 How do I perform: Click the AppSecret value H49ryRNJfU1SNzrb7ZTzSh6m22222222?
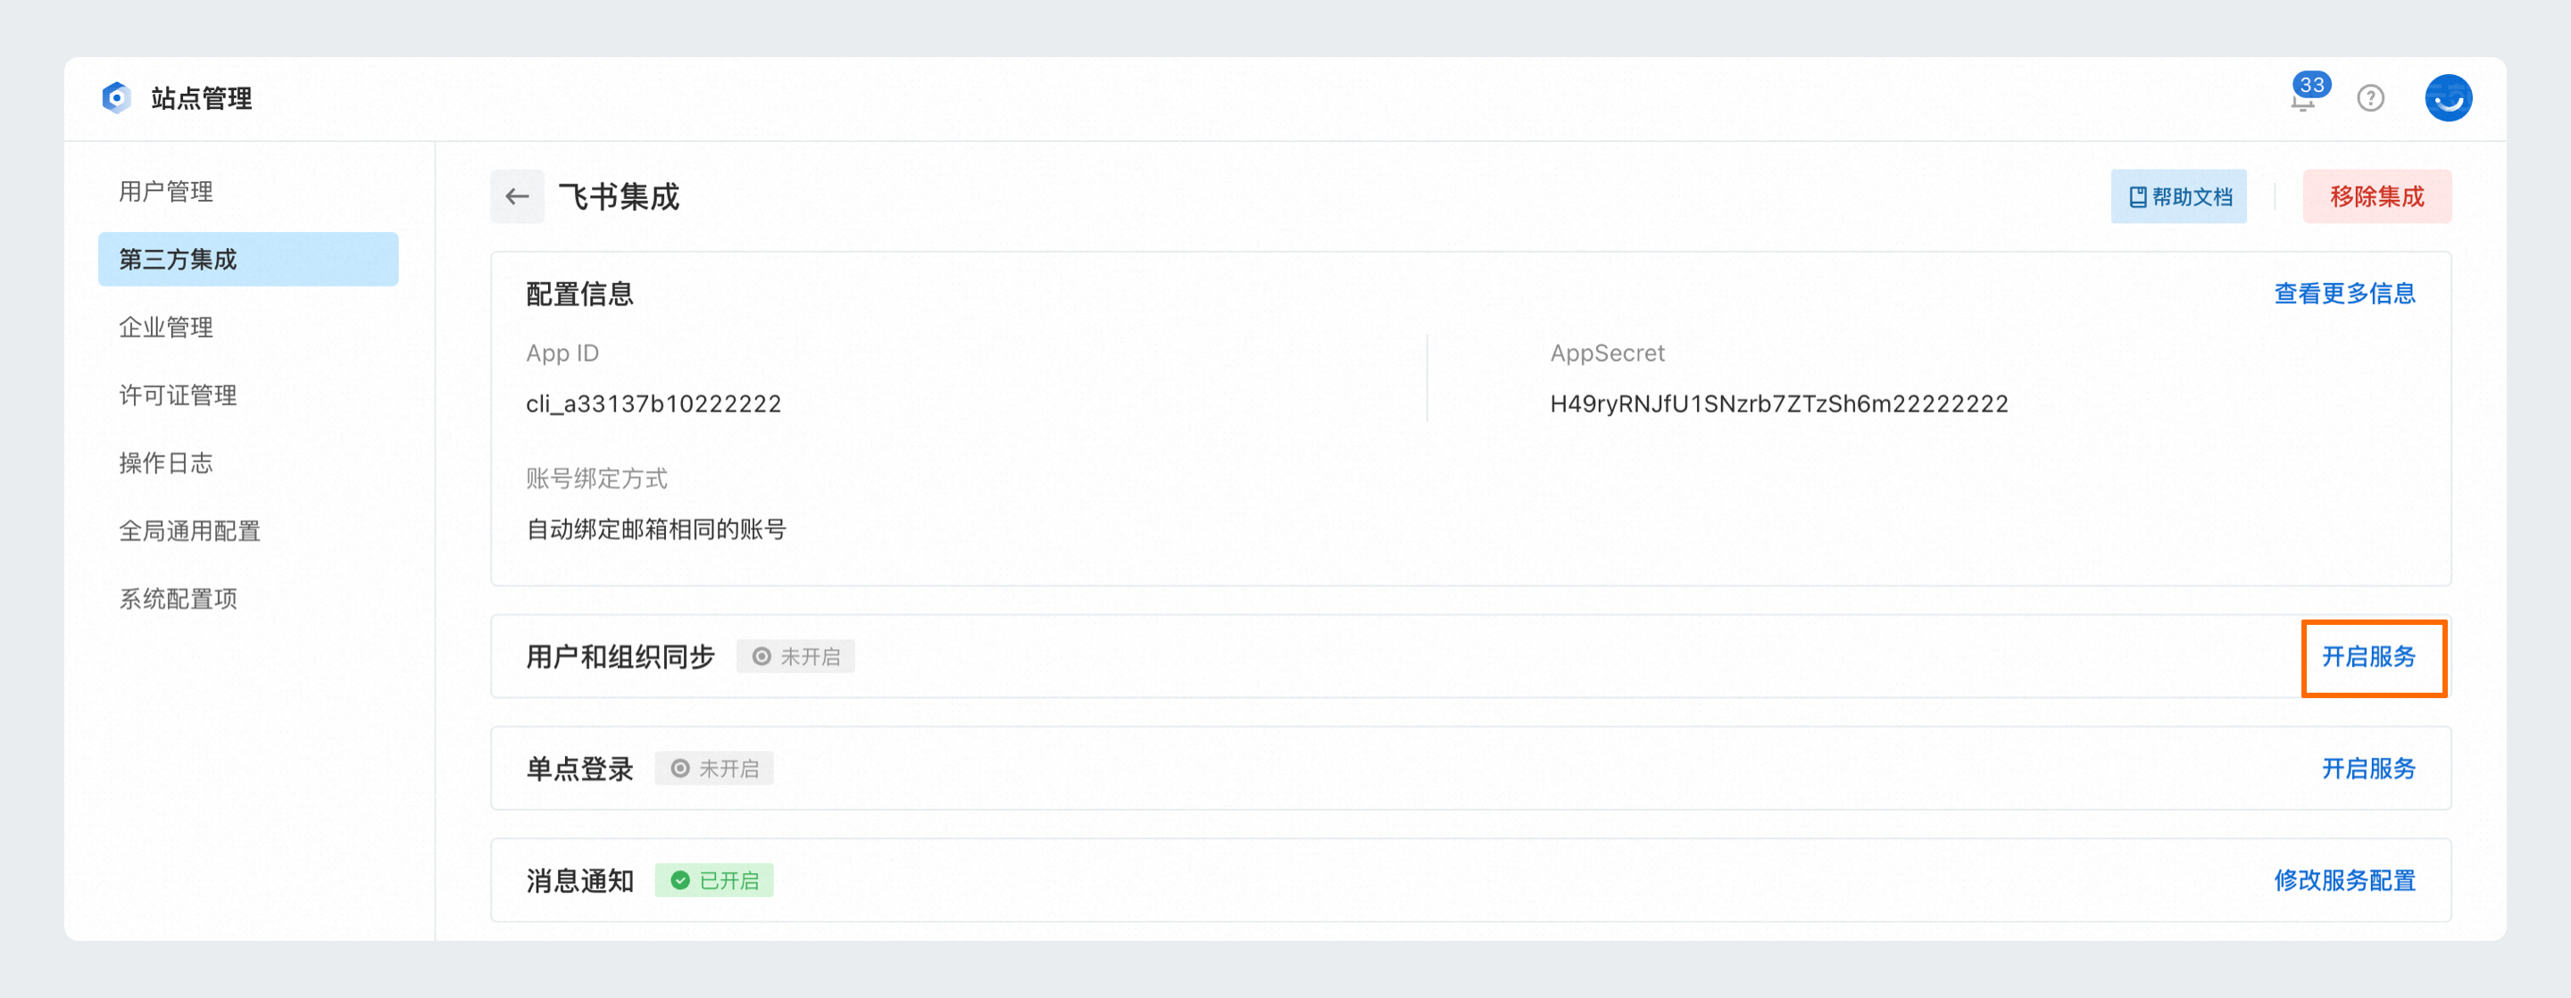click(x=1778, y=403)
